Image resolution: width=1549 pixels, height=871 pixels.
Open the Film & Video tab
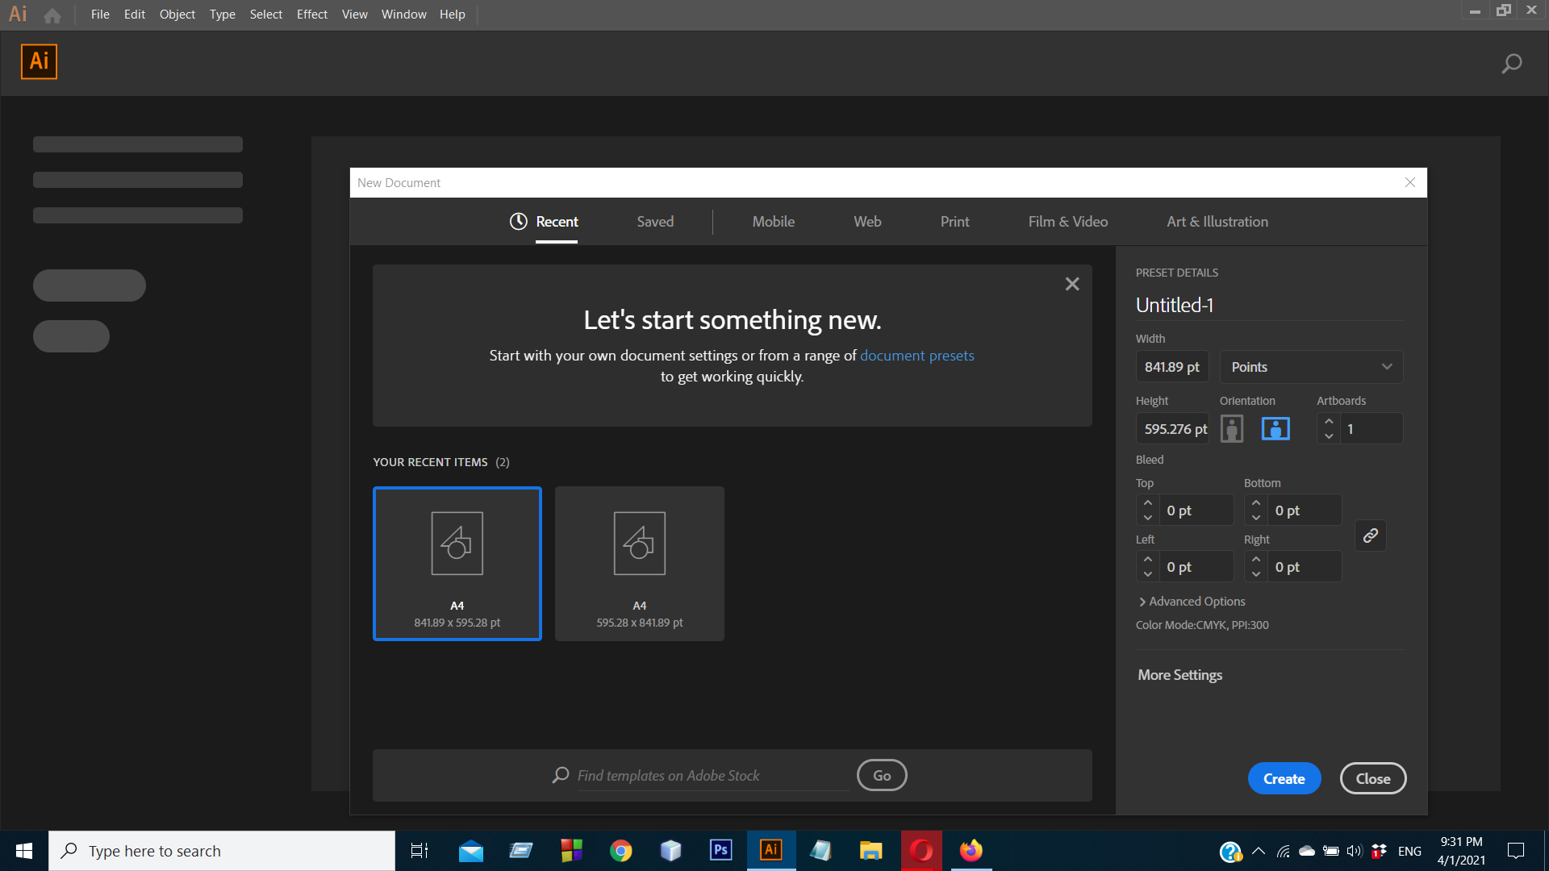point(1067,222)
